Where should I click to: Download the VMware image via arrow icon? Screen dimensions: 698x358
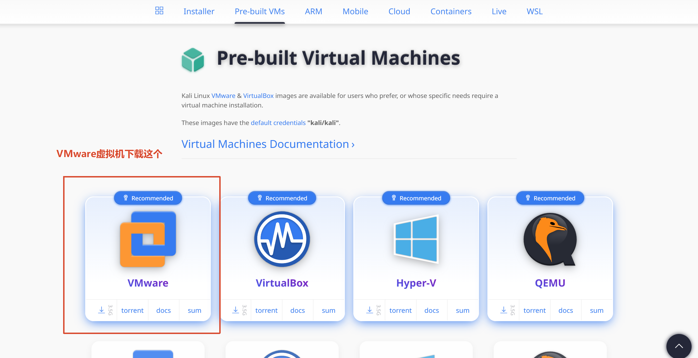(x=102, y=310)
